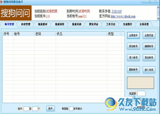Screen dimensions: 160x114
Task: Open the author contact link 3181410
Action: (117, 11)
